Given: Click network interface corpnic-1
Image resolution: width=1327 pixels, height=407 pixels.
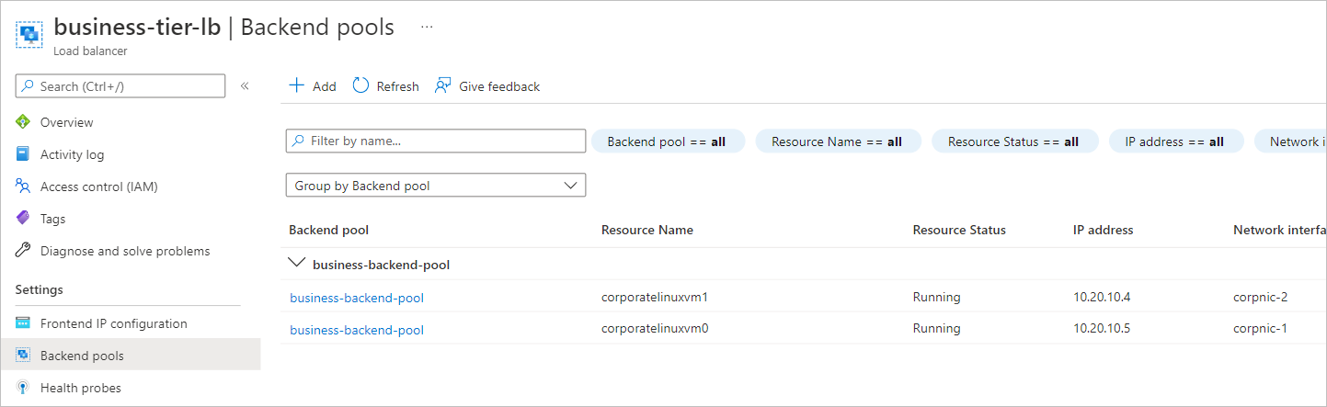Looking at the screenshot, I should [1260, 329].
